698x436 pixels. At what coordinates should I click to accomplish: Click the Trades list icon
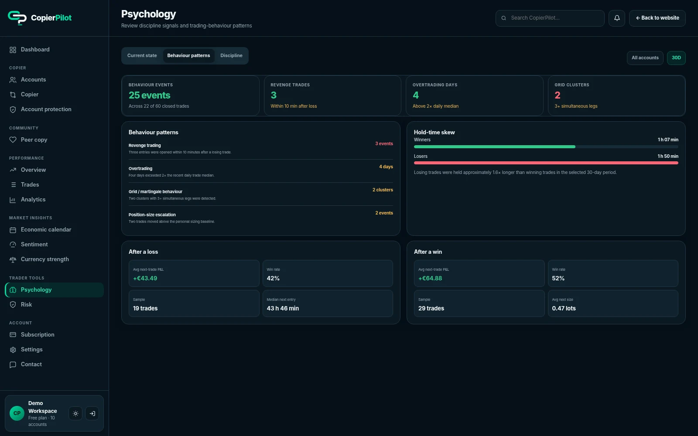[13, 185]
